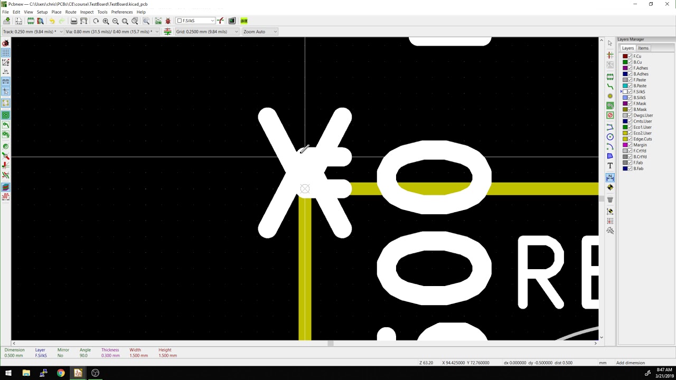The image size is (676, 380).
Task: Toggle the grid display button
Action: (x=6, y=53)
